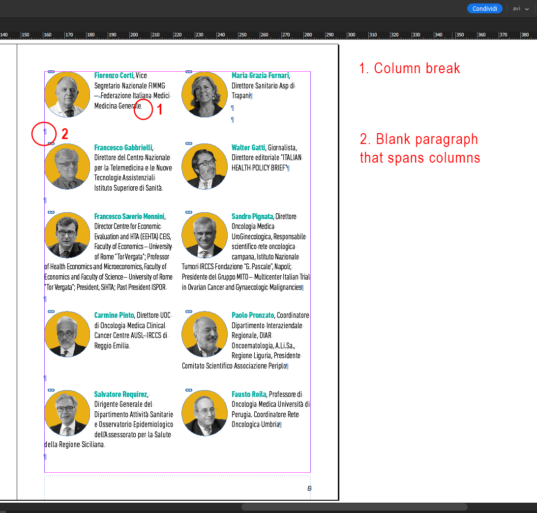The height and width of the screenshot is (513, 537).
Task: Click the red circle labeled 1
Action: point(144,109)
